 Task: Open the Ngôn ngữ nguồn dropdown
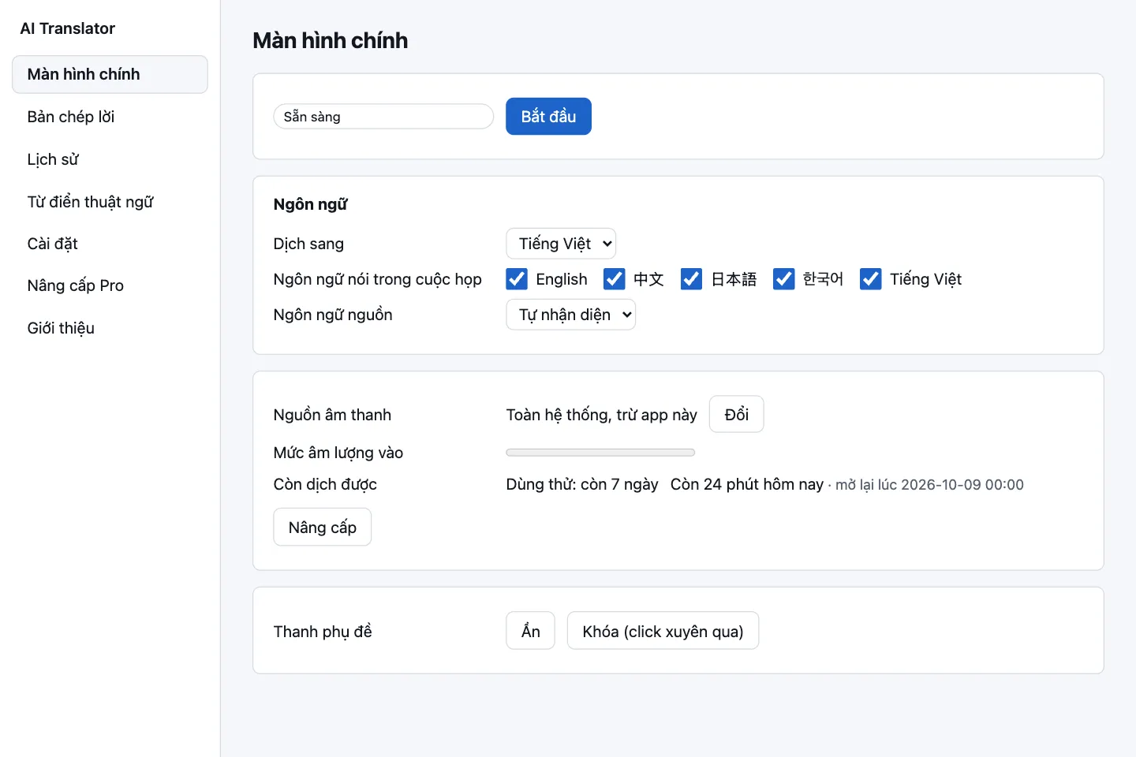(570, 315)
